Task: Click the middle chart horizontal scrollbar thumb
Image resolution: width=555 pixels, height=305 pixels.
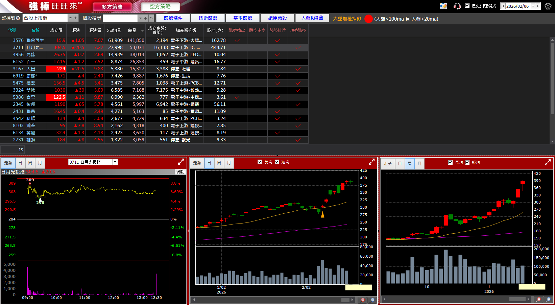Action: click(345, 300)
